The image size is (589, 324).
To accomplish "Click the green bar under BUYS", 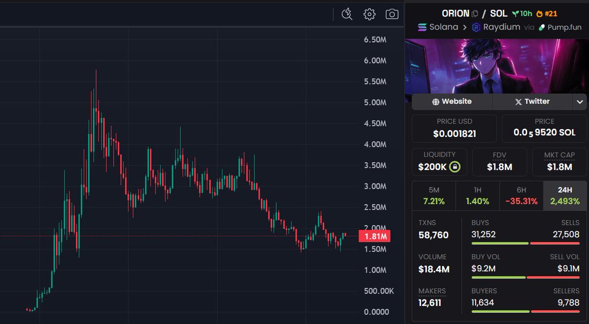I will (x=500, y=243).
